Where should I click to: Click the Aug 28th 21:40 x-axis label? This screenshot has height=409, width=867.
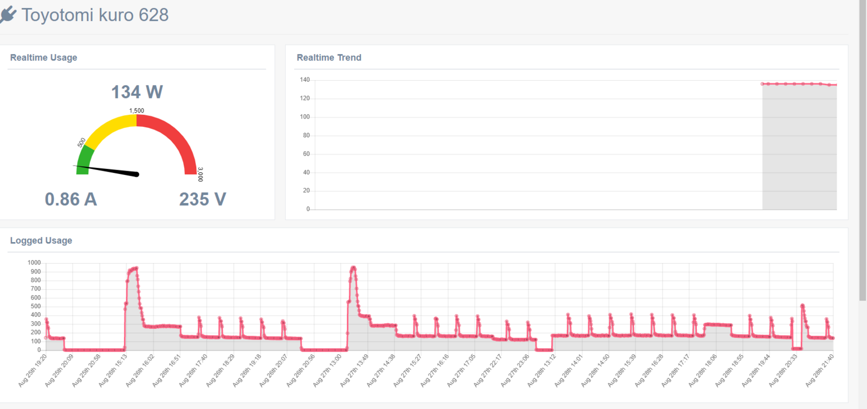819,371
